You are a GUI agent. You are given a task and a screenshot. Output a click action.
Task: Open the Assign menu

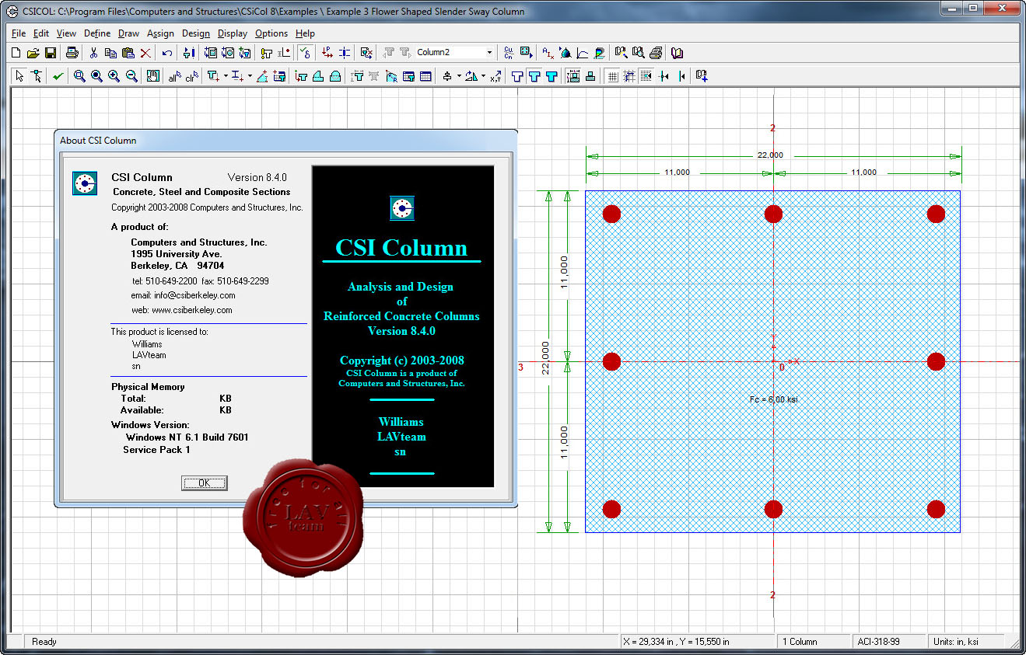pyautogui.click(x=160, y=33)
